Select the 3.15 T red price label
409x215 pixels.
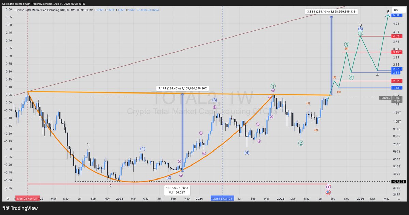pos(397,52)
